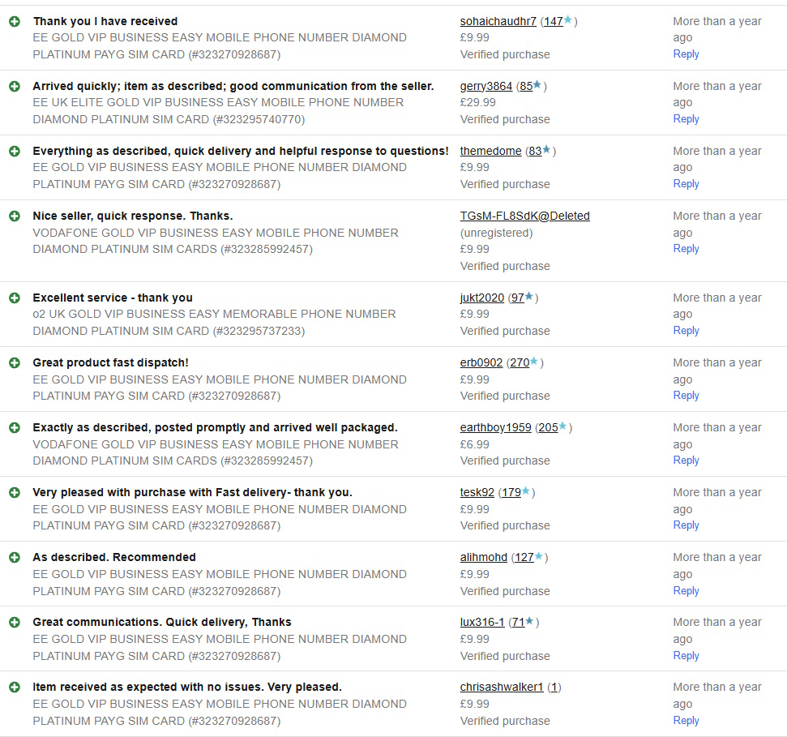Click positive feedback icon next to "Nice seller, quick response"

pyautogui.click(x=14, y=216)
